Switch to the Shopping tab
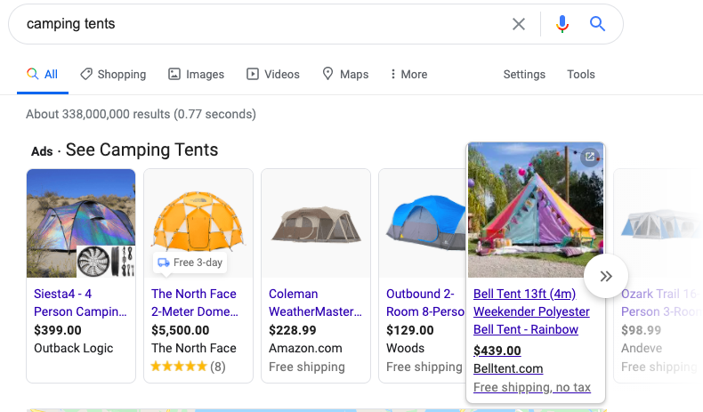Image resolution: width=703 pixels, height=412 pixels. pyautogui.click(x=113, y=75)
